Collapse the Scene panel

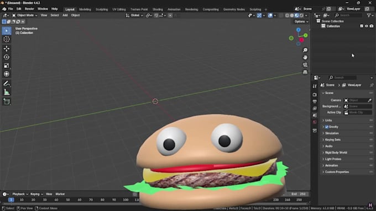(x=347, y=93)
